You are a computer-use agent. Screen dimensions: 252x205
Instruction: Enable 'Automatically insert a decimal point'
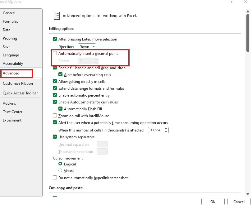point(55,53)
